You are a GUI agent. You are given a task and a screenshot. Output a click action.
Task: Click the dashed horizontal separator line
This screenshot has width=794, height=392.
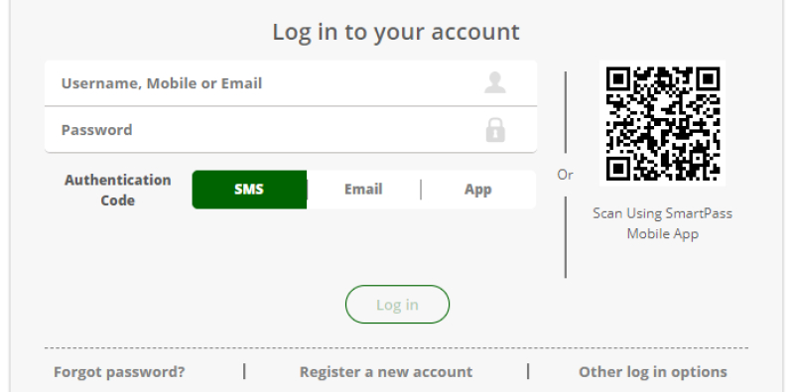pyautogui.click(x=396, y=348)
